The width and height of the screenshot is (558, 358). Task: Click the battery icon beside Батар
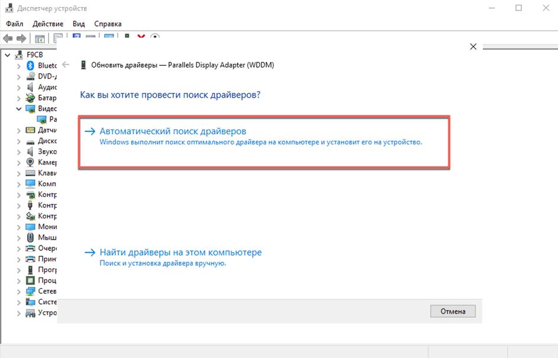(30, 98)
